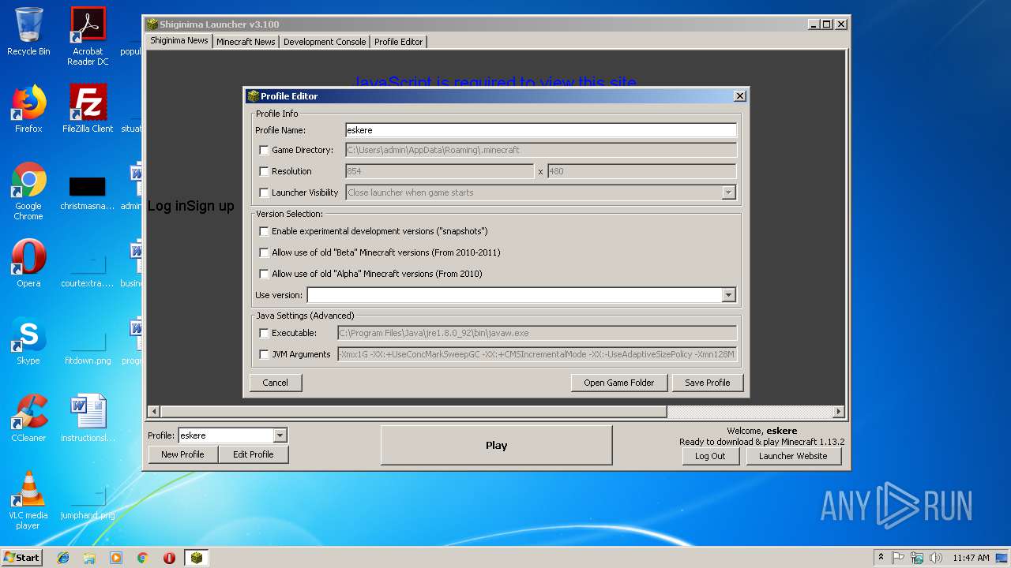This screenshot has height=568, width=1011.
Task: Close the Profile Editor dialog
Action: point(740,96)
